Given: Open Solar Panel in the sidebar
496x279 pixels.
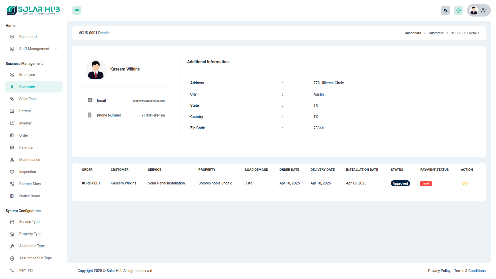Looking at the screenshot, I should pyautogui.click(x=28, y=99).
